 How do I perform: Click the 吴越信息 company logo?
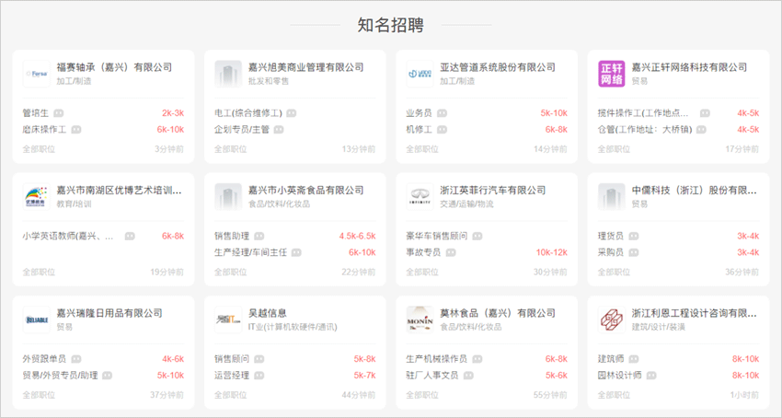pos(228,319)
